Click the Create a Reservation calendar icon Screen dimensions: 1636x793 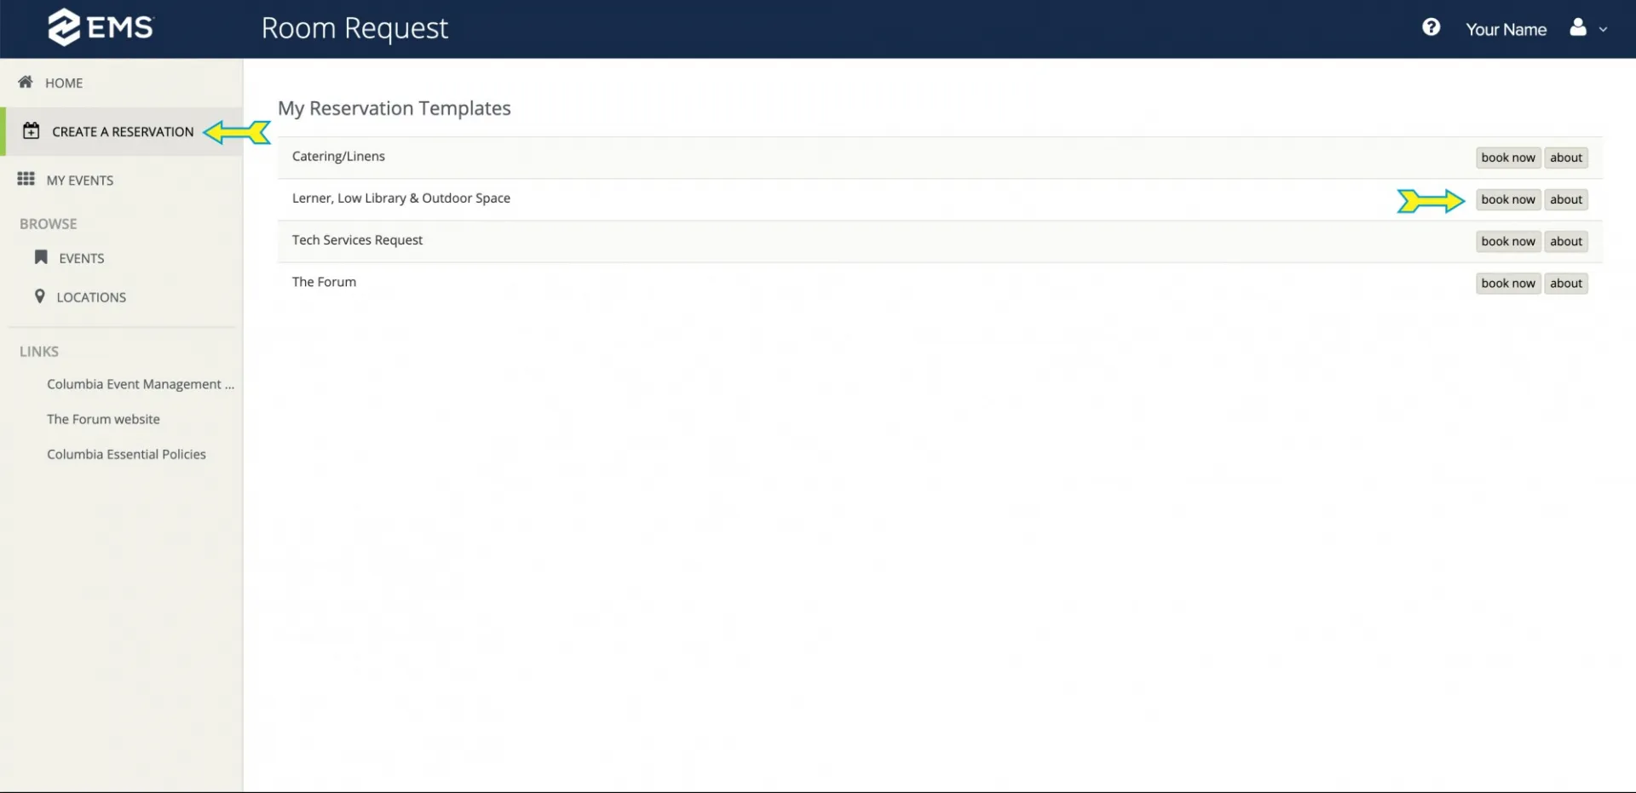pyautogui.click(x=32, y=130)
